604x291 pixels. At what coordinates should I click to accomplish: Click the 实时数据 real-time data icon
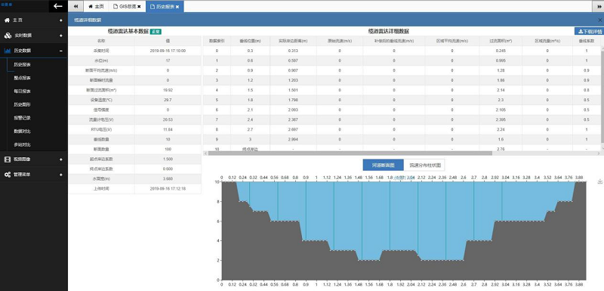click(8, 36)
